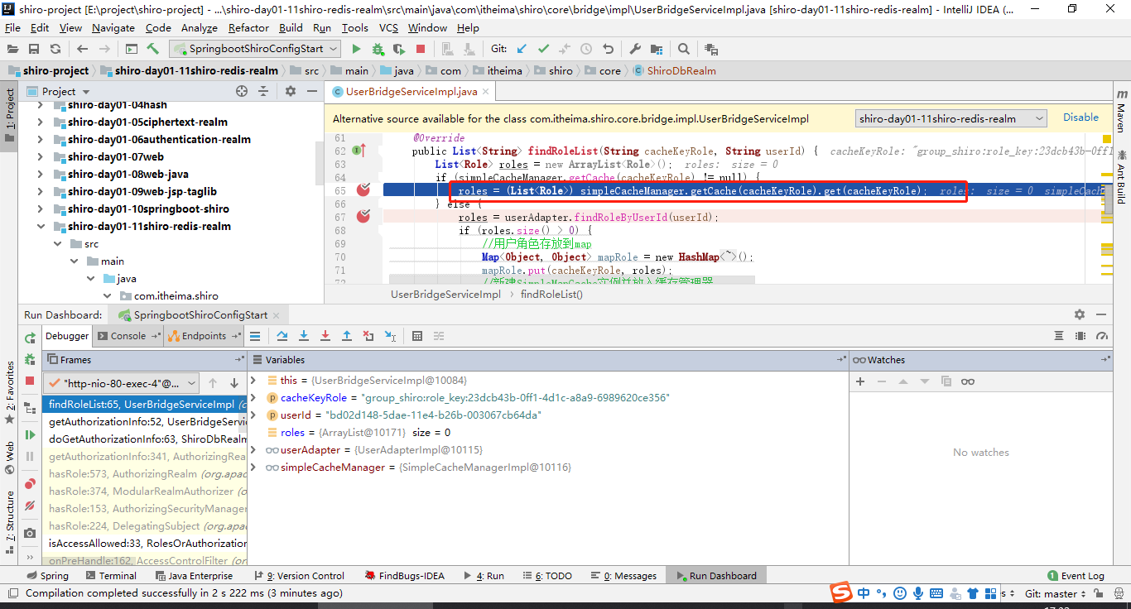1131x609 pixels.
Task: Open the SpringbootShiroConfigStart run configuration dropdown
Action: point(255,49)
